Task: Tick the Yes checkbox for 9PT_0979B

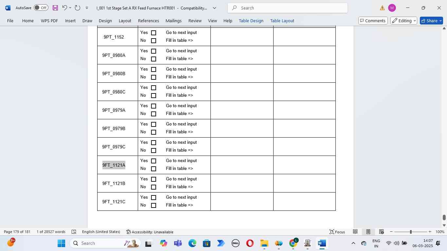Action: pyautogui.click(x=153, y=124)
